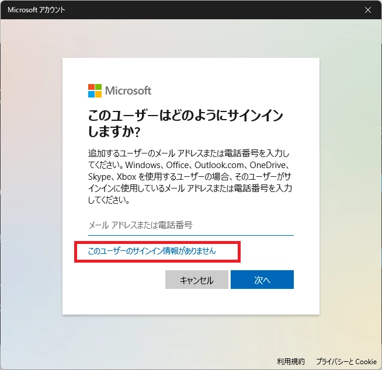Click the 'Microsoft アカウント' title bar text

tap(36, 10)
